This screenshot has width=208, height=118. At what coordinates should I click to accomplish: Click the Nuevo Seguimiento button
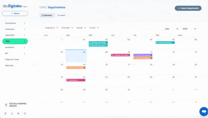[x=188, y=8]
